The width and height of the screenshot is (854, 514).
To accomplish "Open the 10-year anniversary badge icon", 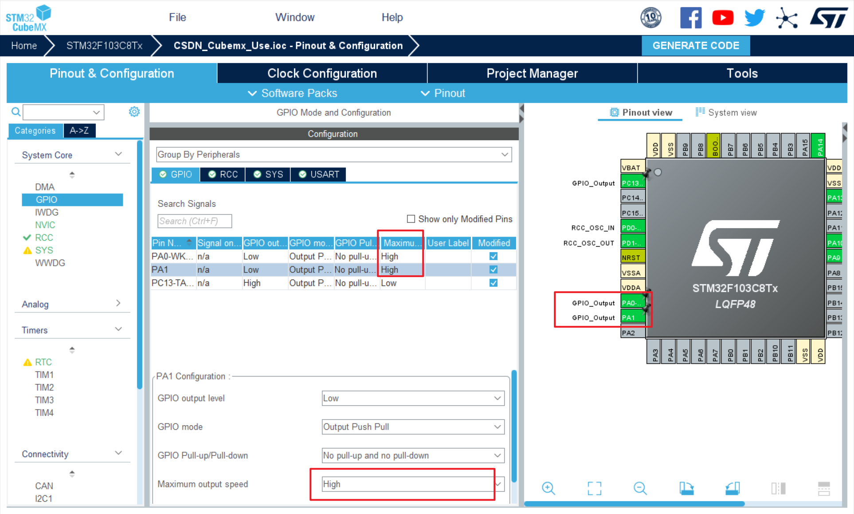I will click(651, 18).
